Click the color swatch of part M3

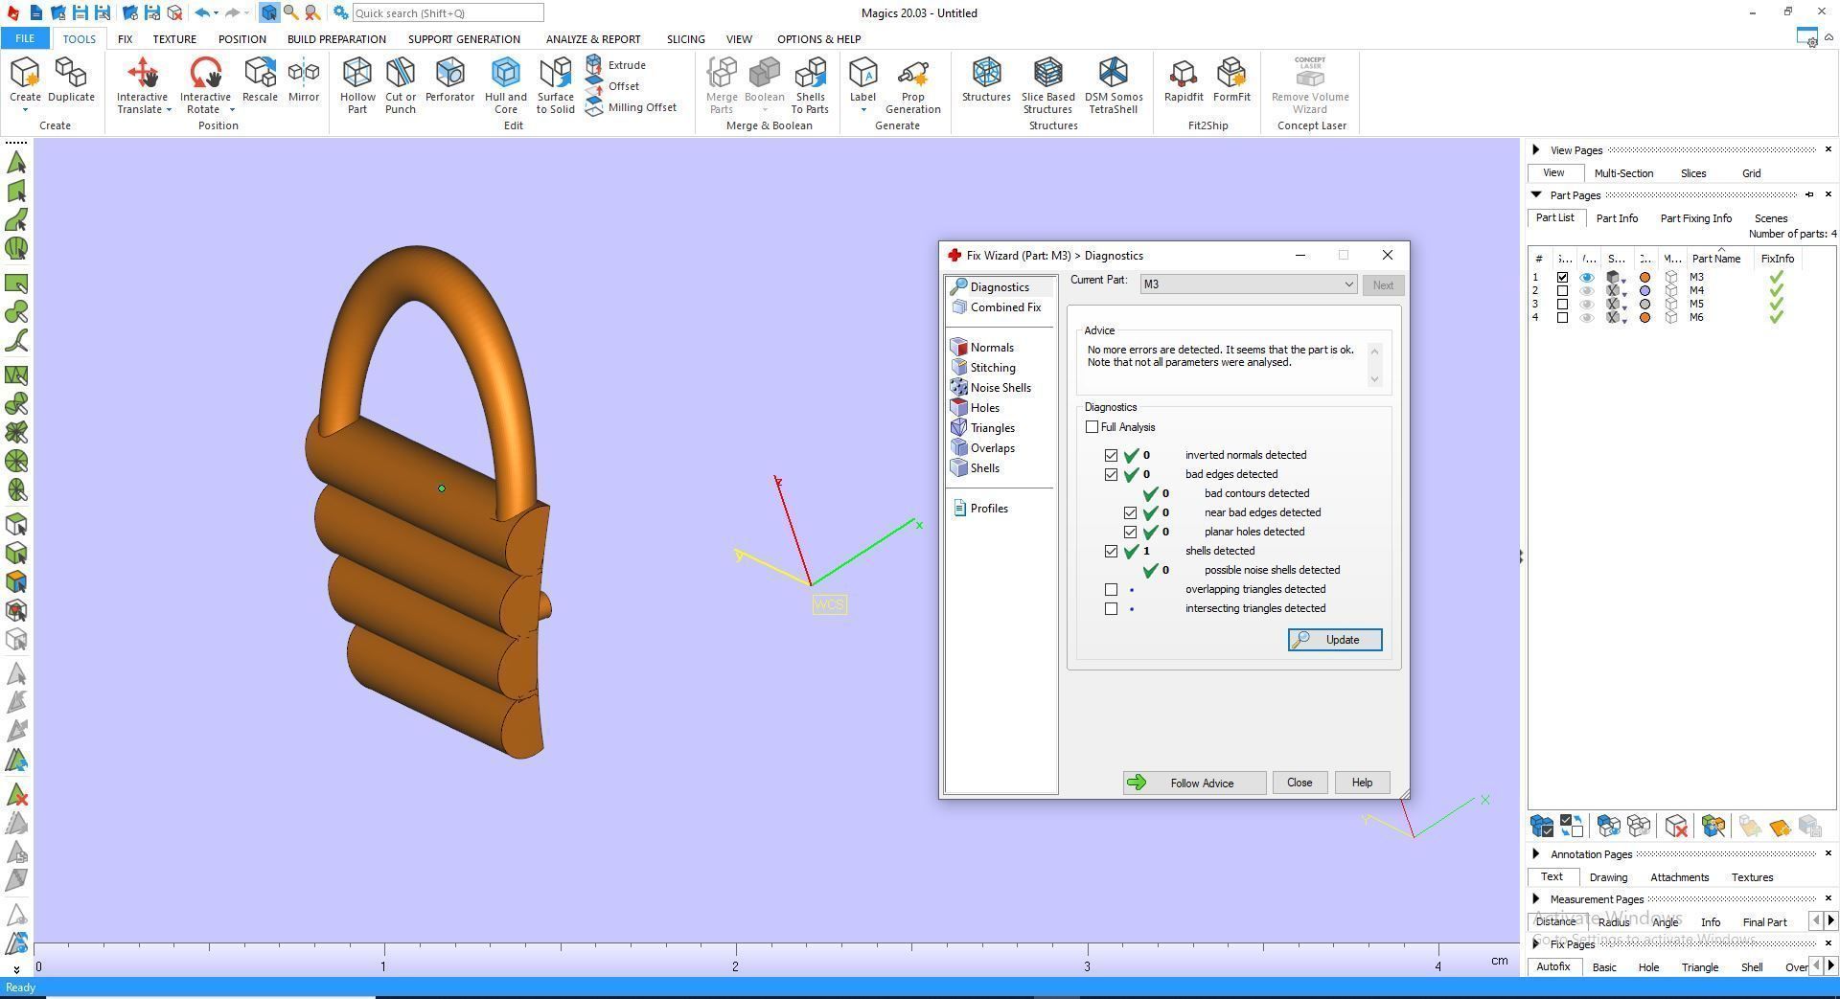pyautogui.click(x=1645, y=278)
